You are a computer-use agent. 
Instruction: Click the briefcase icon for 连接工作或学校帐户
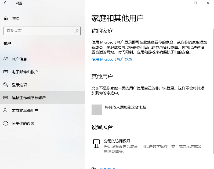click(6, 98)
